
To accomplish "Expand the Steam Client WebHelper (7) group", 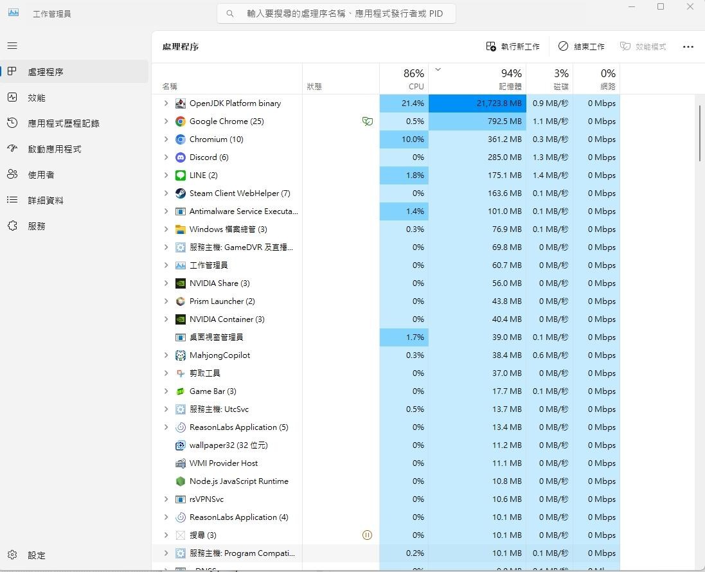I will (x=166, y=193).
